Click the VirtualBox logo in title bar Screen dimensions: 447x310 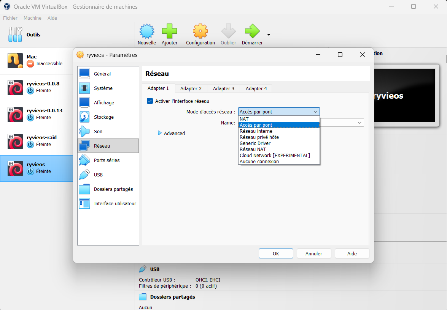pos(7,6)
